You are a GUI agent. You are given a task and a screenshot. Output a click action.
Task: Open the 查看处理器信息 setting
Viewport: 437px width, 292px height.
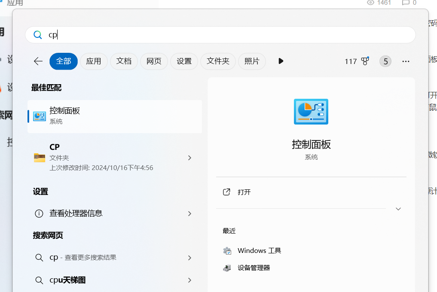click(115, 213)
